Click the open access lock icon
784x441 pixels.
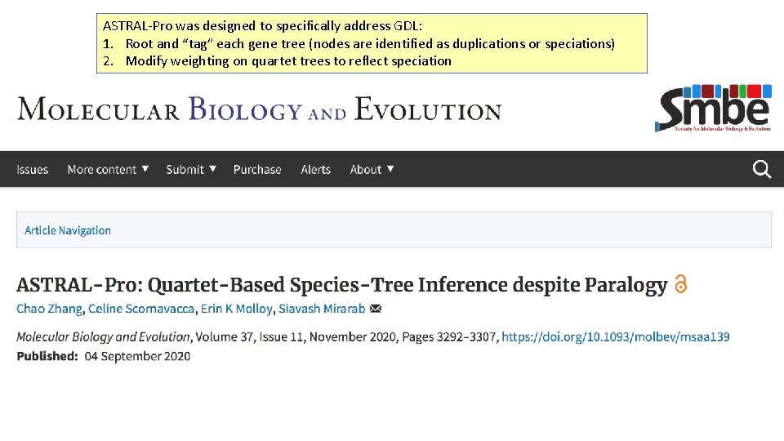680,285
